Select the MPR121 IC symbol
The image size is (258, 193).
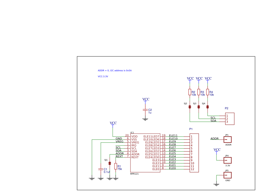[x=145, y=153]
